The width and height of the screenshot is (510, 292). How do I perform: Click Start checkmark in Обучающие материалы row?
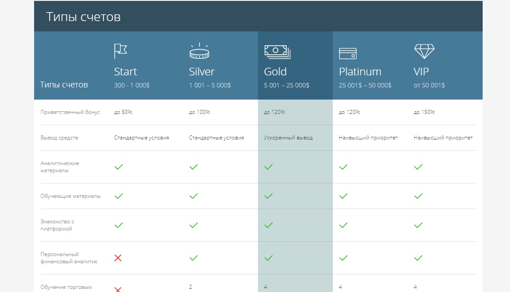[x=119, y=196]
